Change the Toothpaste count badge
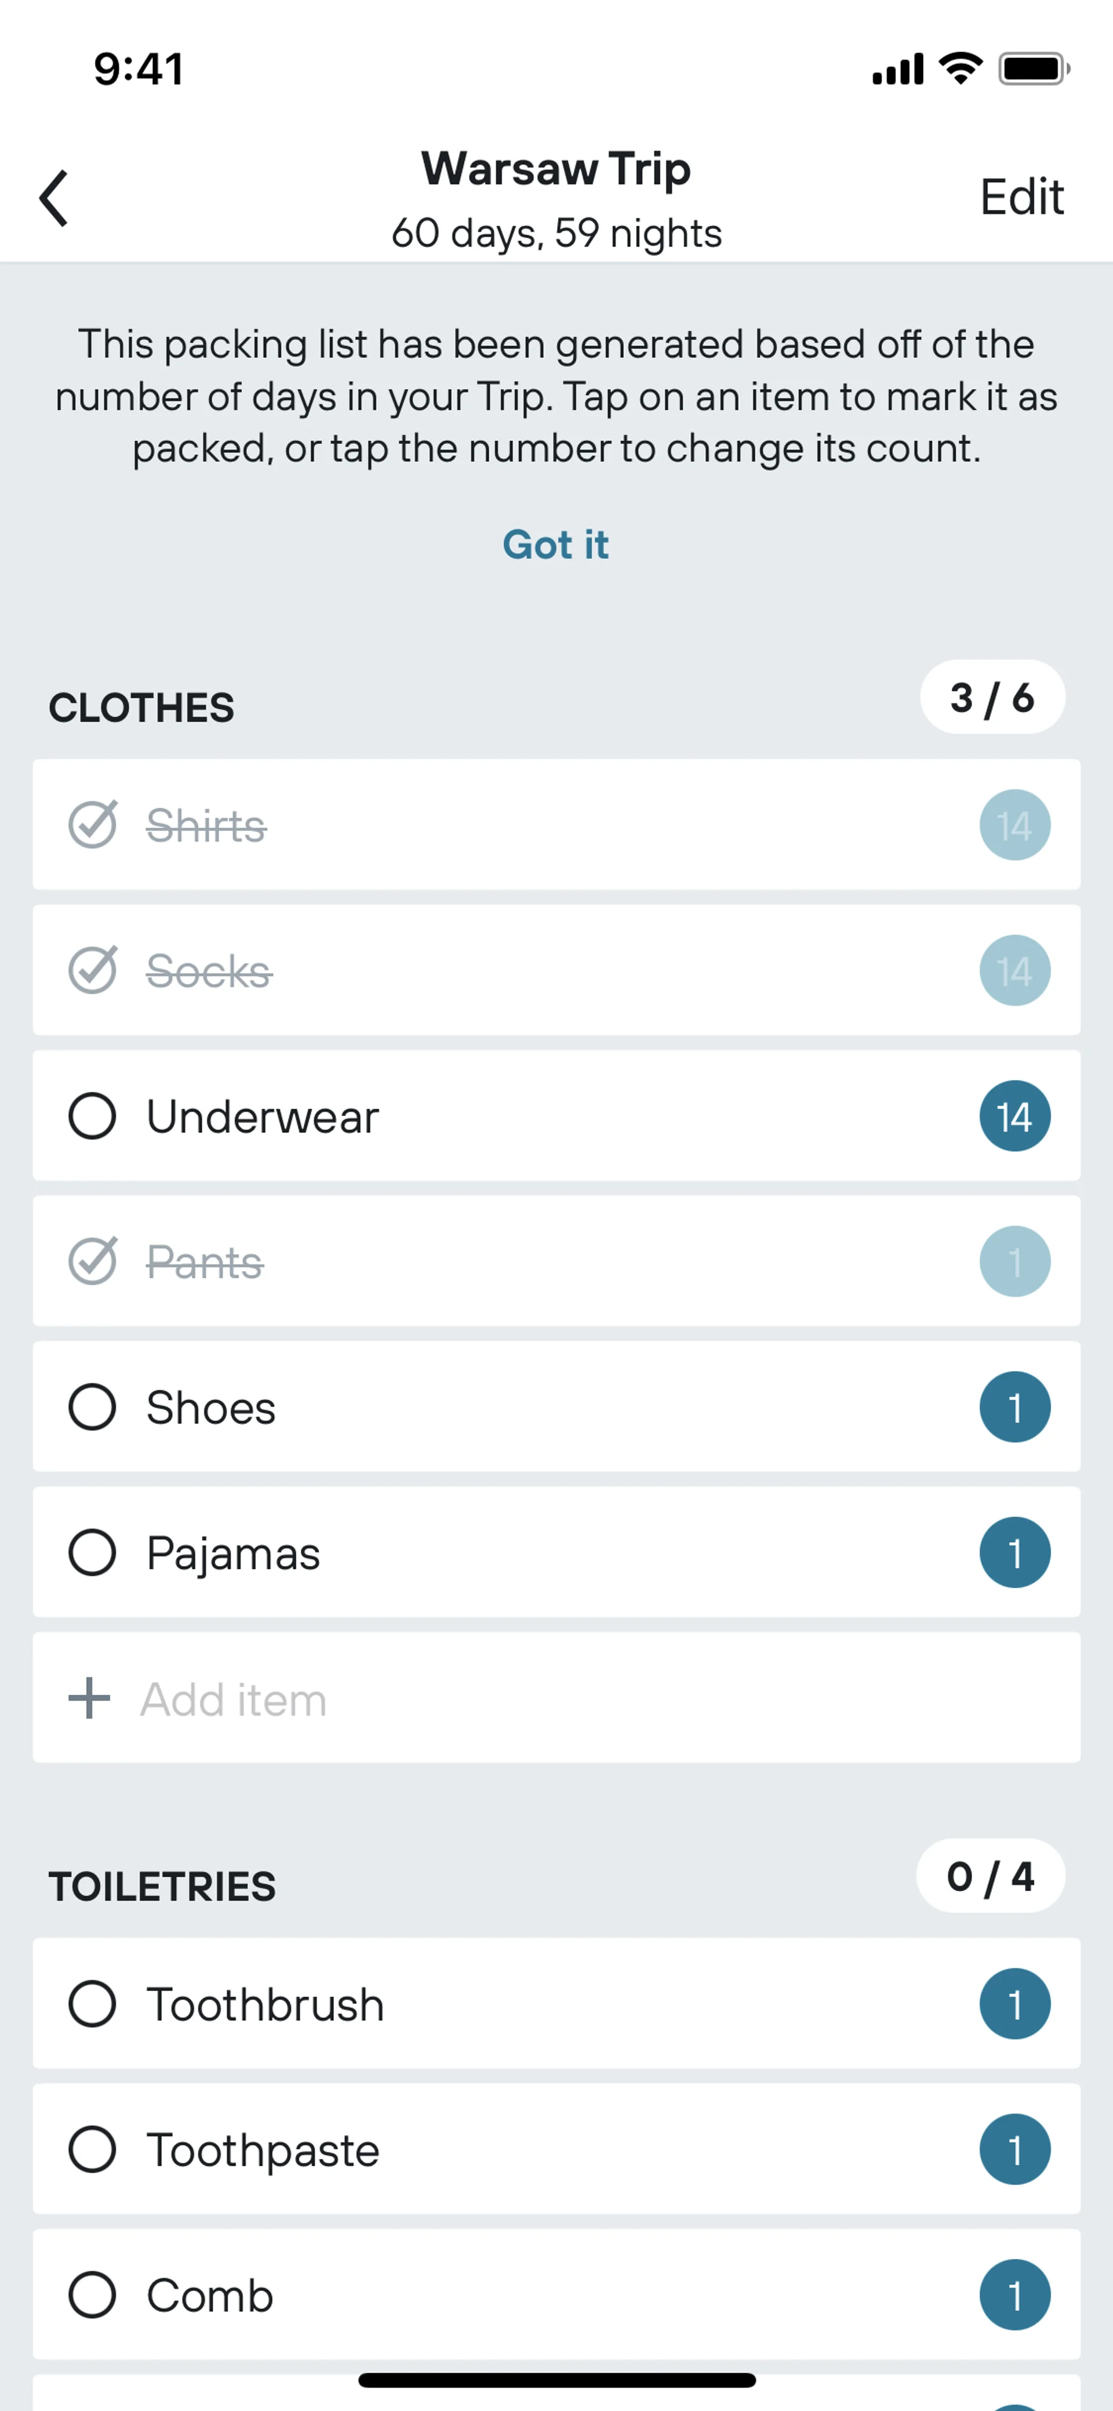Screen dimensions: 1113x2411 [1015, 2149]
